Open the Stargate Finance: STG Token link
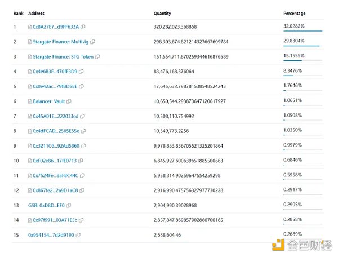 click(x=63, y=57)
